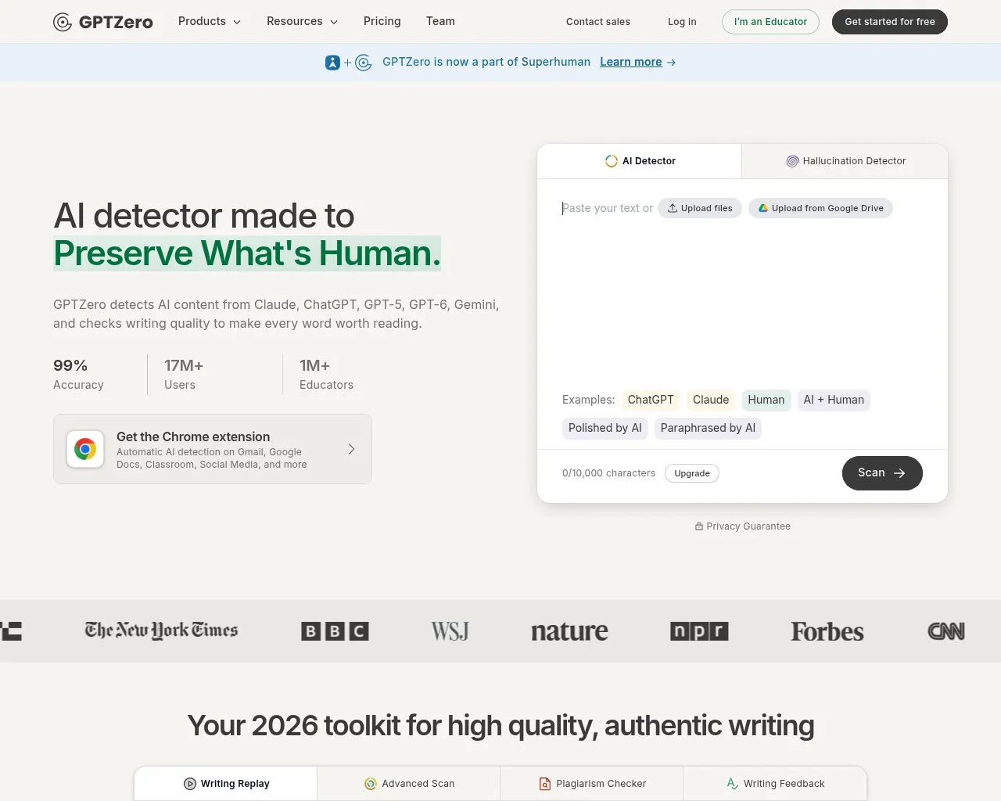The height and width of the screenshot is (801, 1001).
Task: Load the Claude example text
Action: (x=711, y=400)
